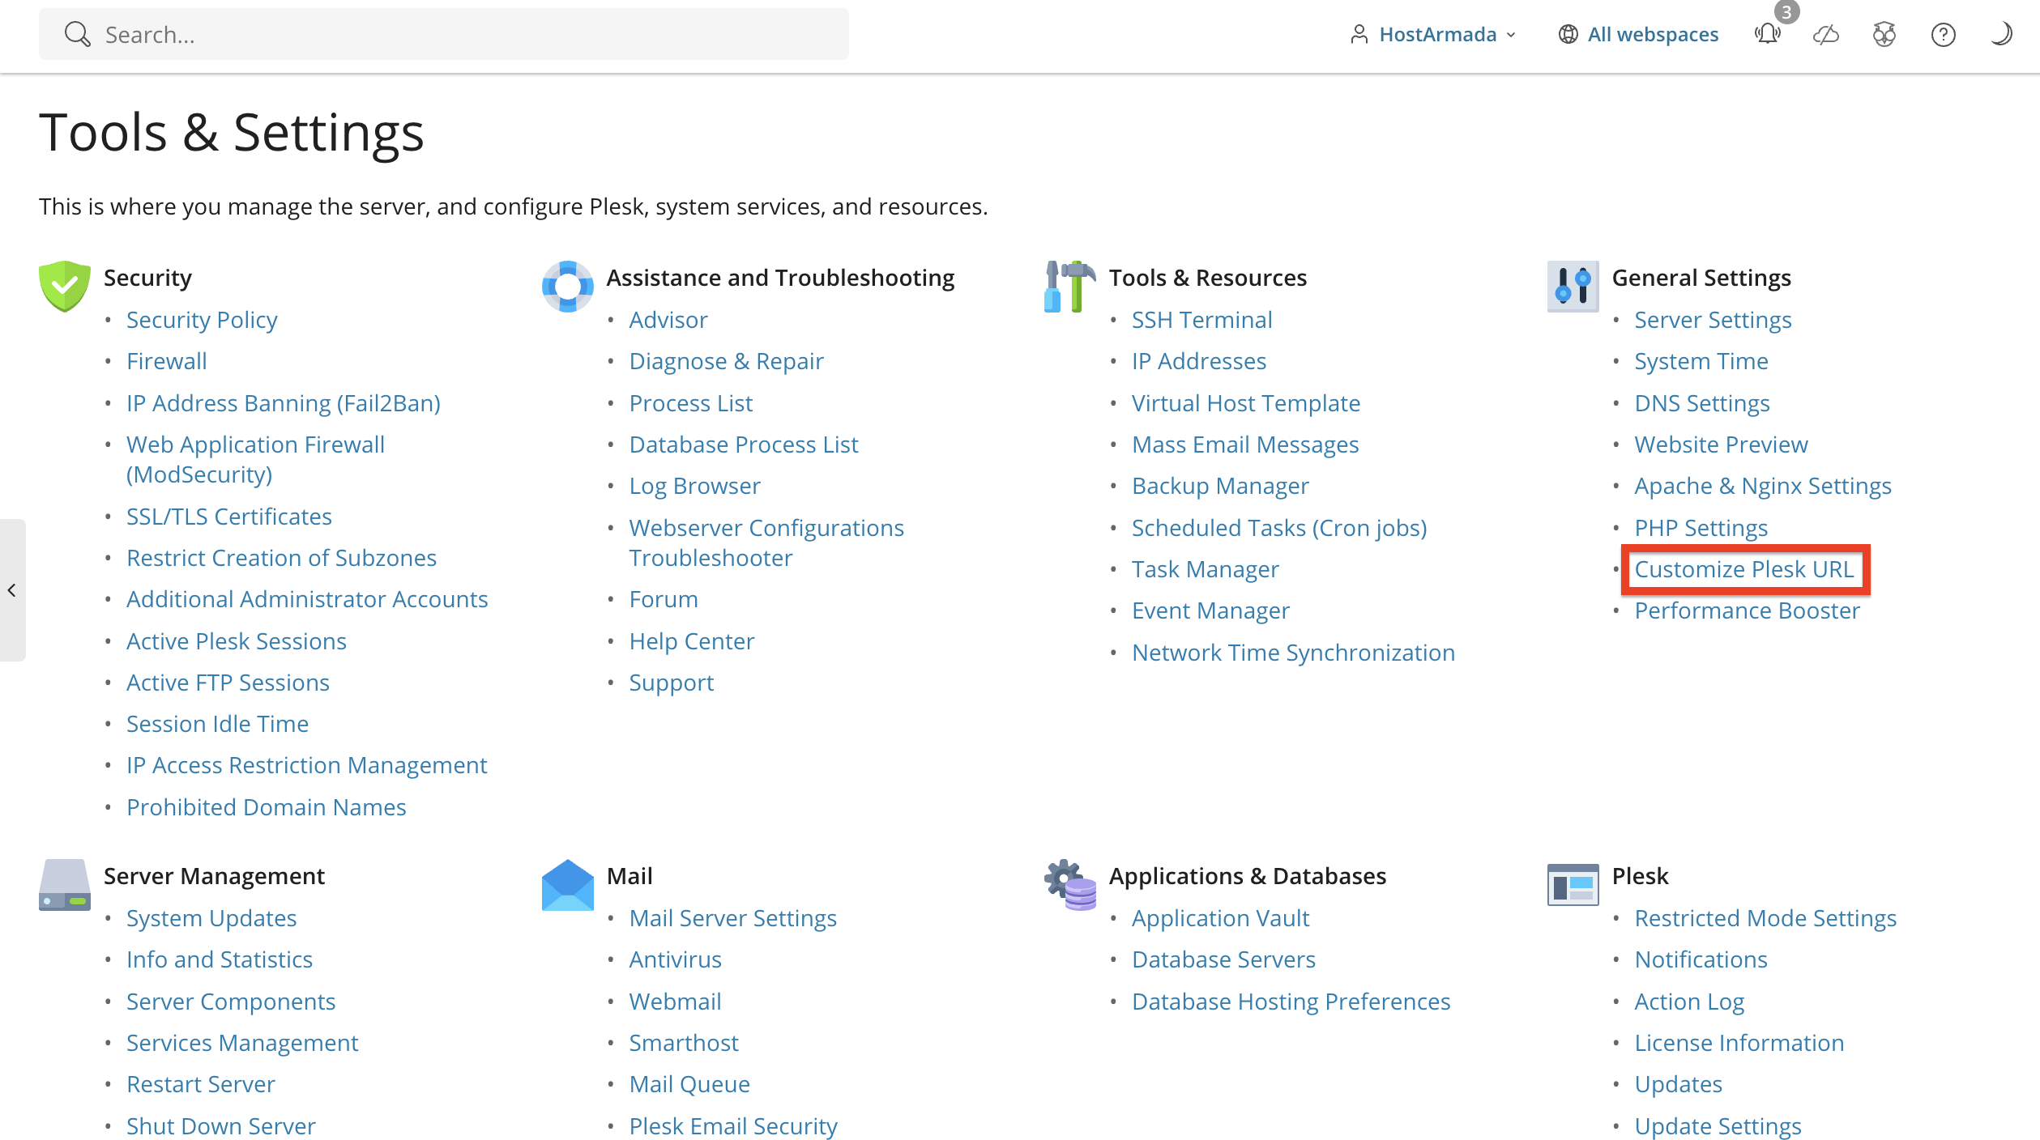Screen dimensions: 2040x1140
Task: Open the notifications bell icon
Action: tap(1767, 34)
